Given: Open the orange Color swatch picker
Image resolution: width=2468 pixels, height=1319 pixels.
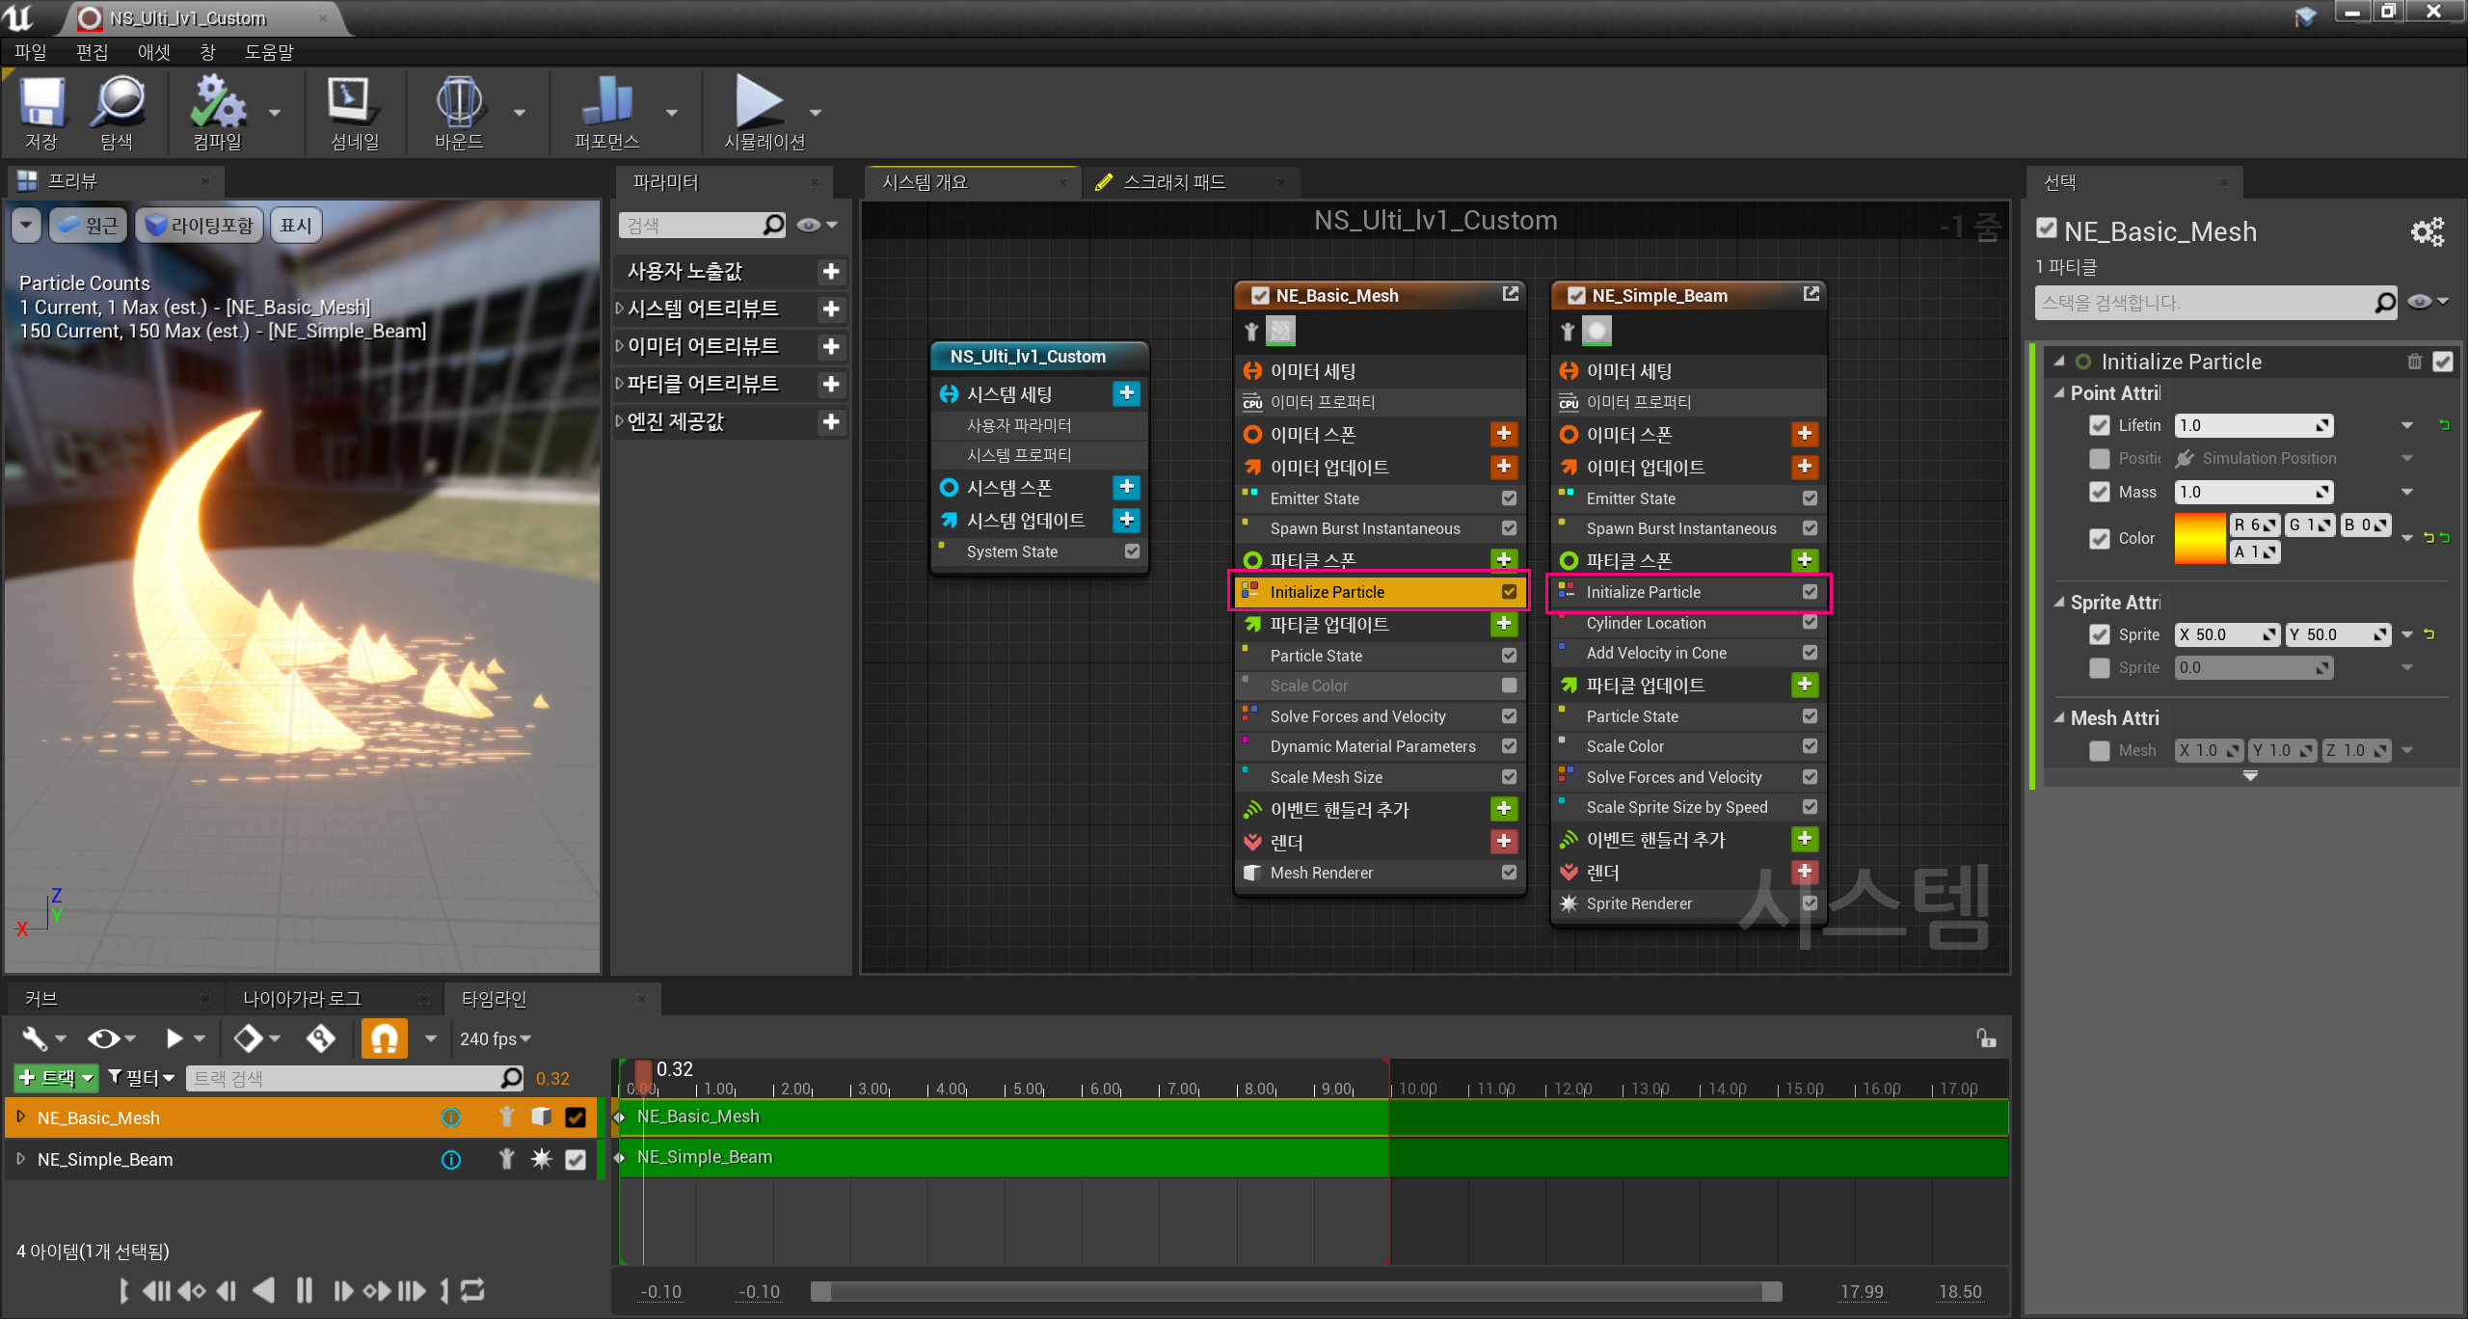Looking at the screenshot, I should click(2199, 538).
